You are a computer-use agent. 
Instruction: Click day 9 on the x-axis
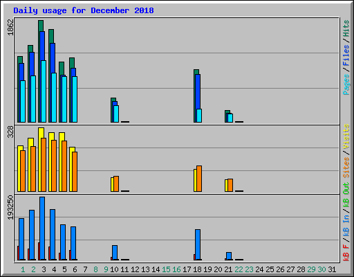pyautogui.click(x=106, y=269)
